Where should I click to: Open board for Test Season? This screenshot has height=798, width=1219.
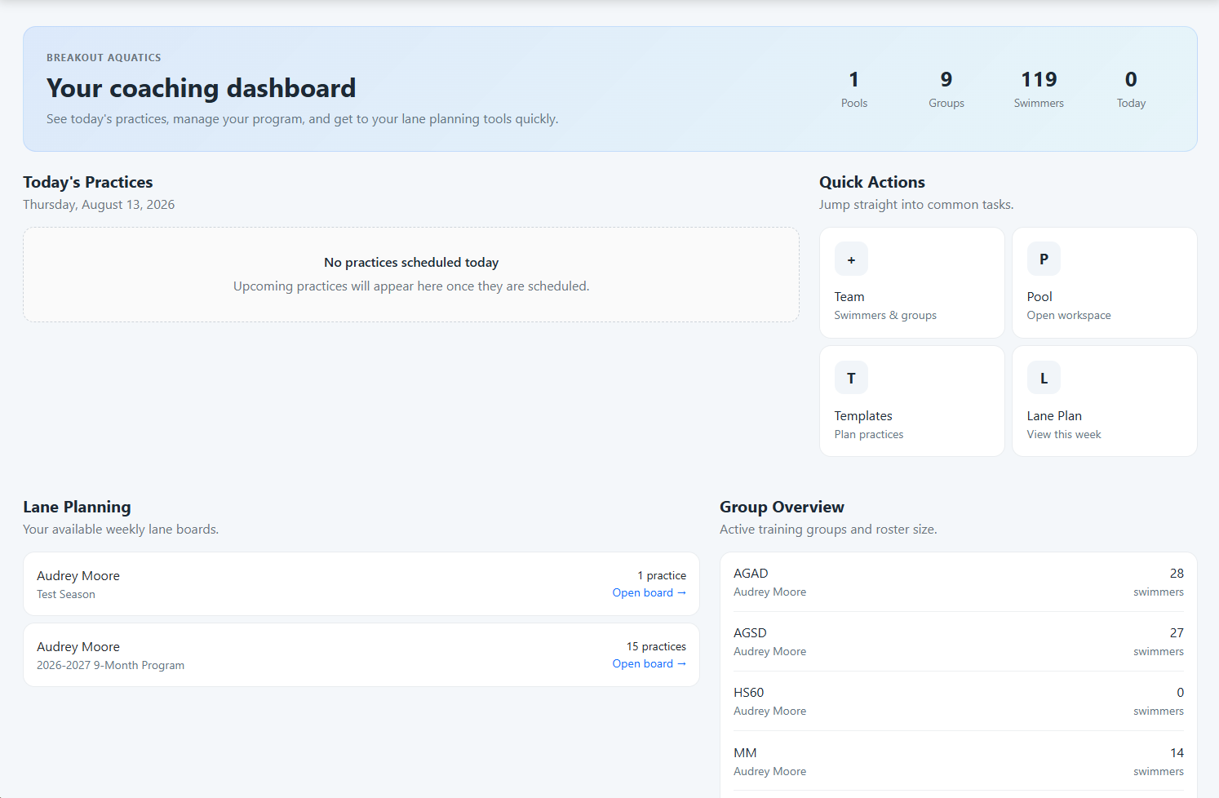[x=649, y=593]
